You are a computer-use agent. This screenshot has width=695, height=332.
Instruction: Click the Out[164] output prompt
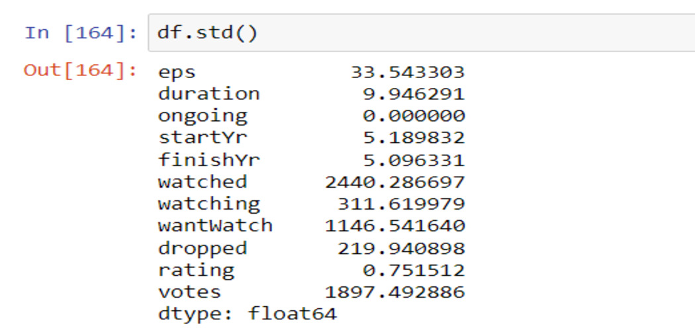(80, 70)
